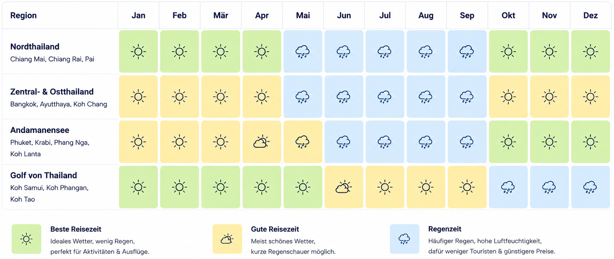The width and height of the screenshot is (614, 259).
Task: Click the green Beste Reisezeit legend swatch
Action: tap(26, 239)
